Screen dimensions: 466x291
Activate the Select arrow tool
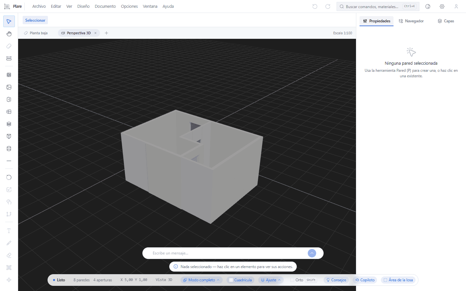coord(9,21)
